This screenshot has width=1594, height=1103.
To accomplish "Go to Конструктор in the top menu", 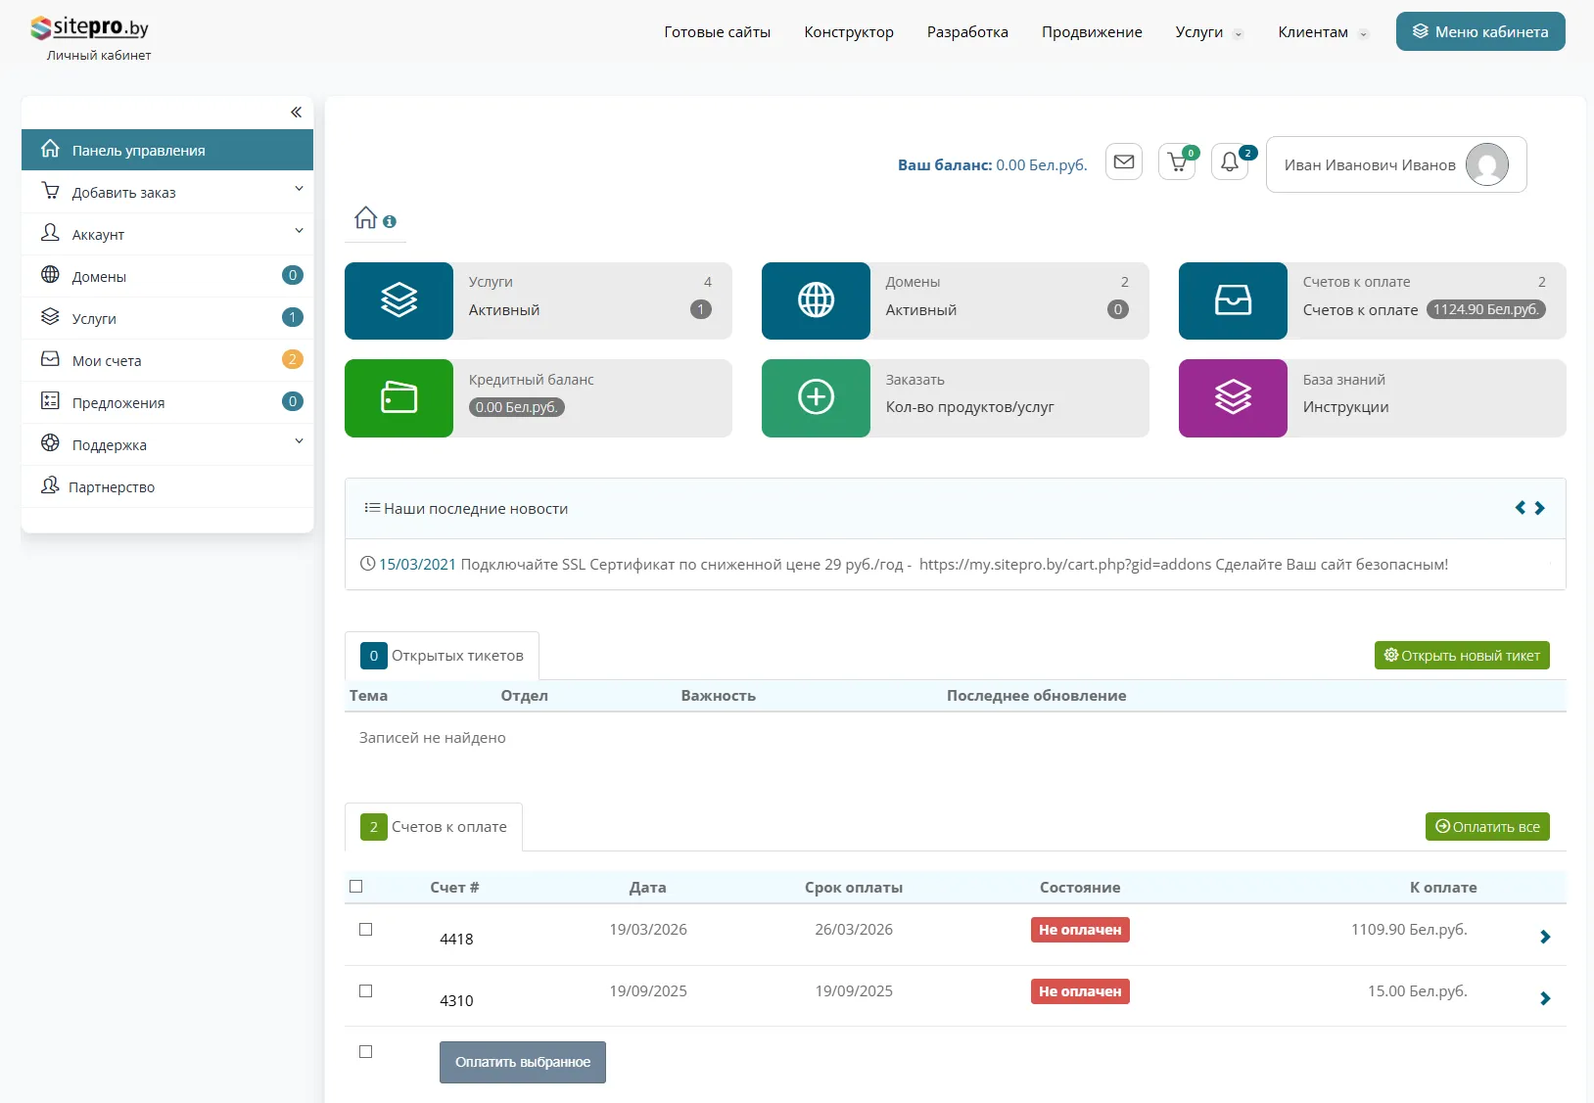I will point(848,32).
